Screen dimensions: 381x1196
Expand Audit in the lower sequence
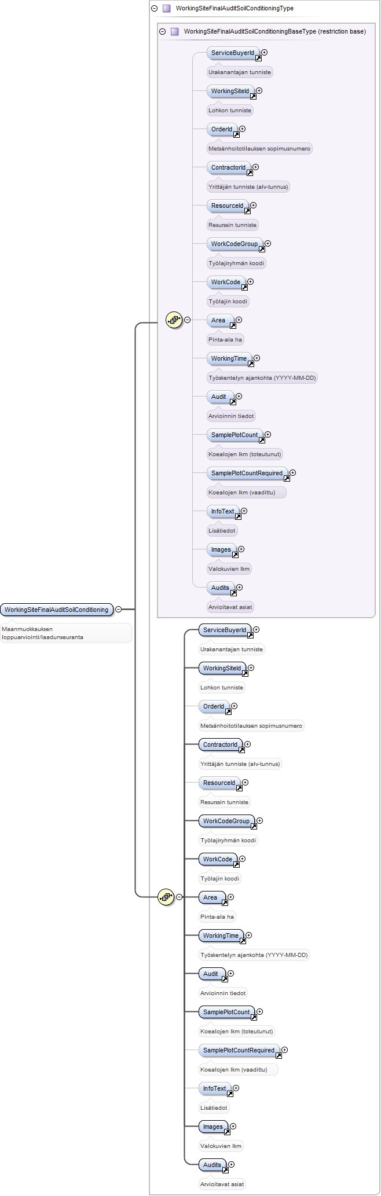click(x=231, y=974)
